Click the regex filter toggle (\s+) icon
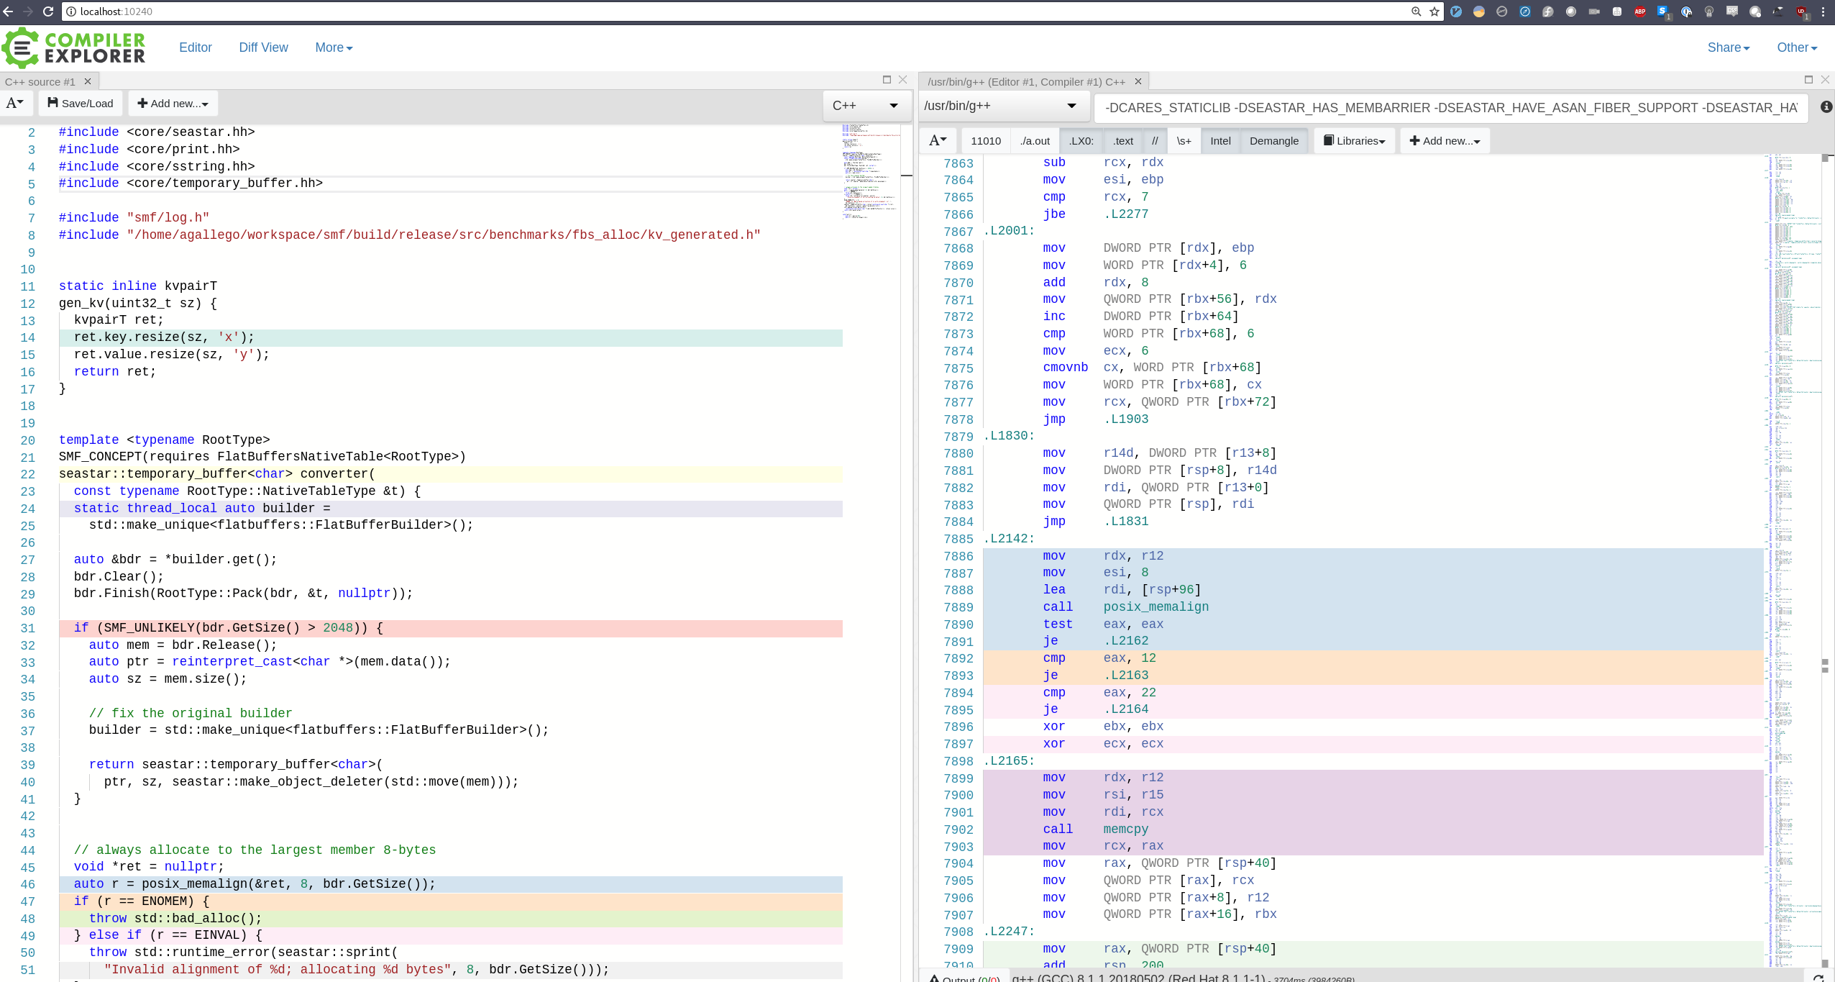The height and width of the screenshot is (982, 1835). [1184, 141]
